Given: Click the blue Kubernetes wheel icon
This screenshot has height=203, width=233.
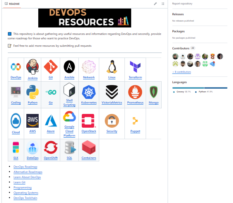Looking at the screenshot, I should pos(89,92).
